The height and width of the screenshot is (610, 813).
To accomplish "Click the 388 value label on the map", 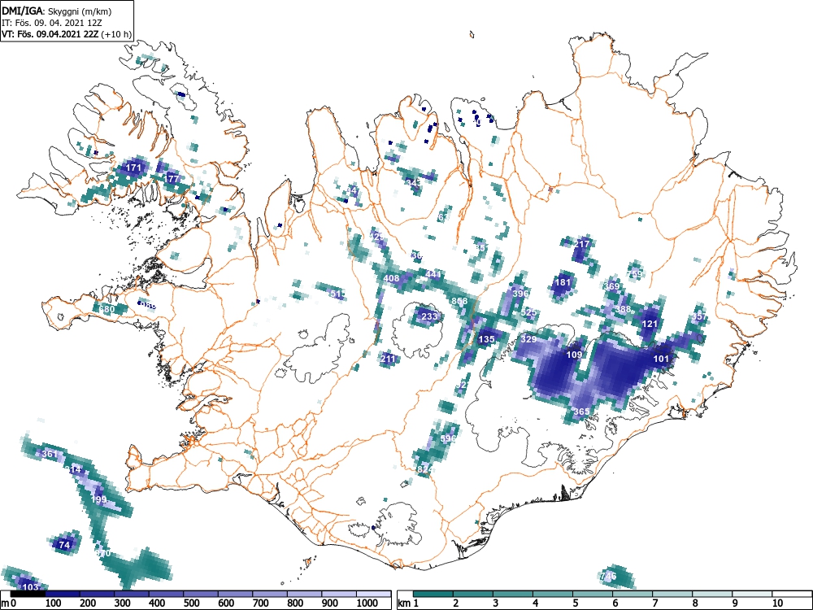I will coord(624,309).
